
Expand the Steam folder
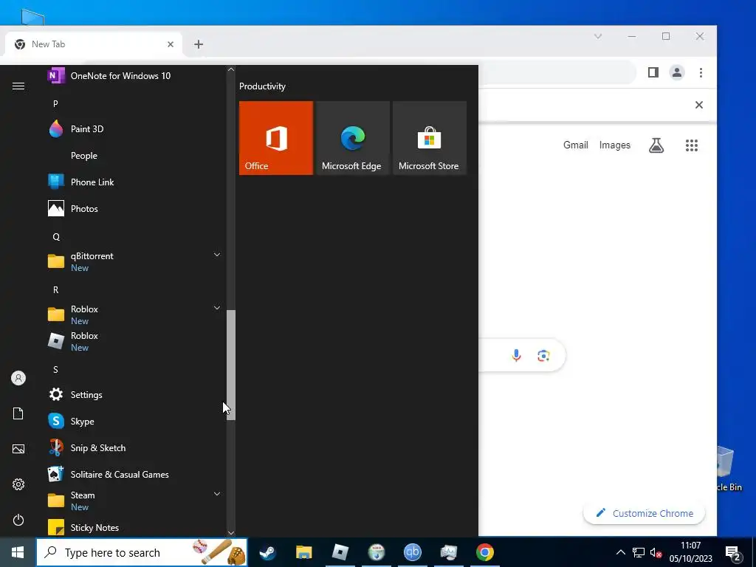coord(133,501)
